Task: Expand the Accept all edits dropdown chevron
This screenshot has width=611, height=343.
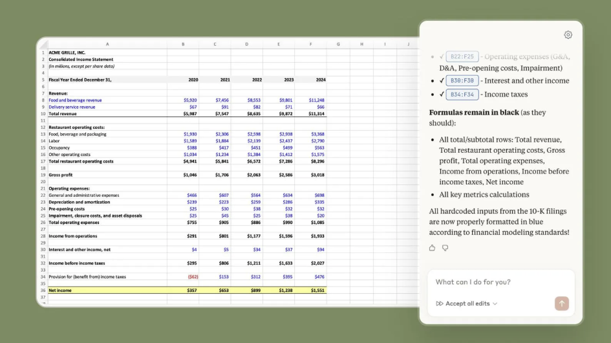Action: click(x=495, y=304)
